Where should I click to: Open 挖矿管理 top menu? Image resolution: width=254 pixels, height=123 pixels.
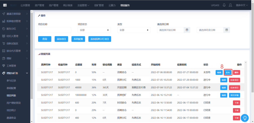click(x=99, y=5)
